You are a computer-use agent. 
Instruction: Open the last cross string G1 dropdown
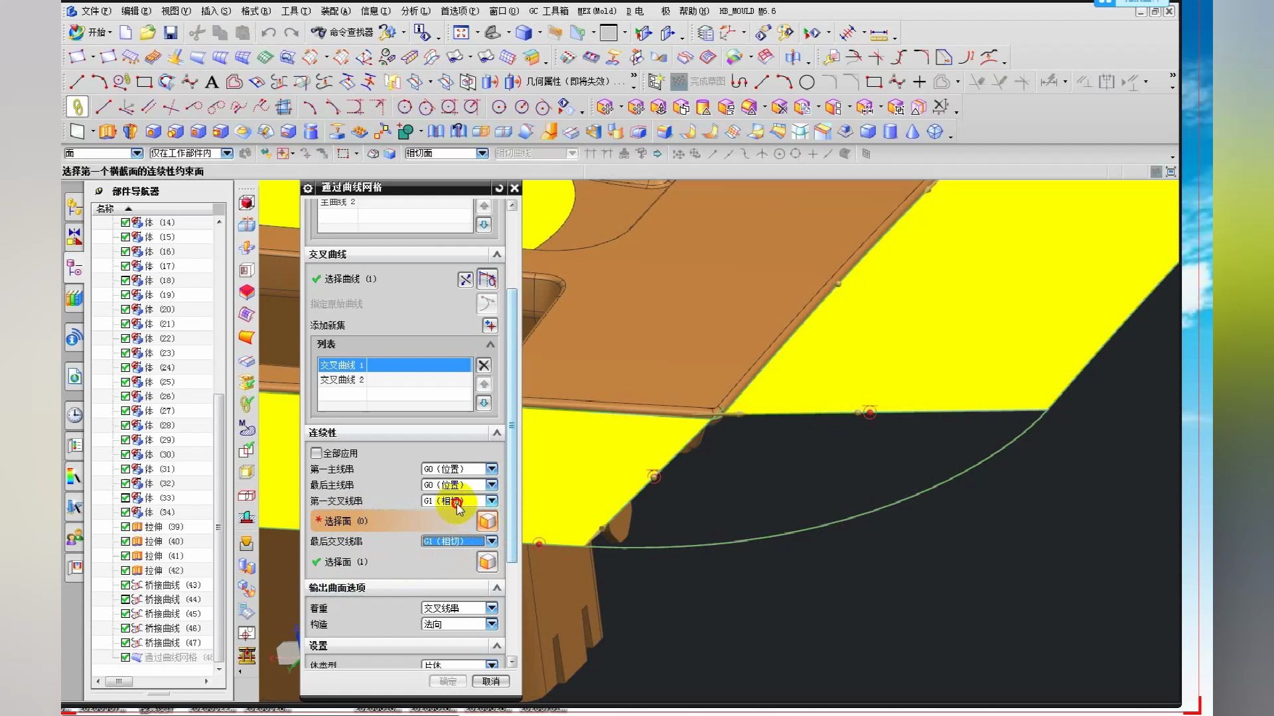[492, 542]
